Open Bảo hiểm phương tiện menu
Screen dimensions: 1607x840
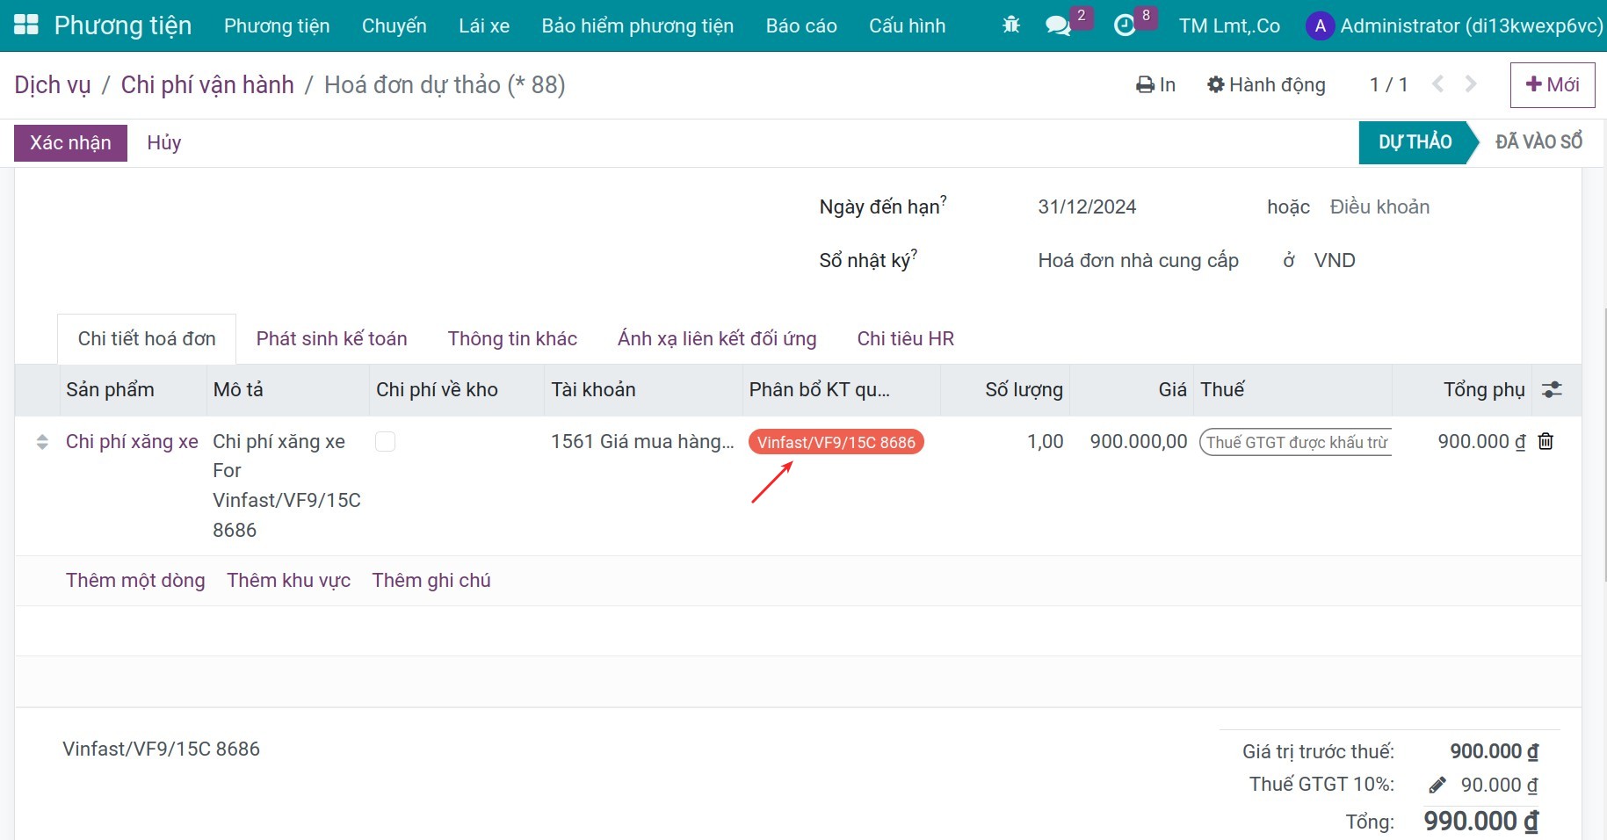(x=637, y=25)
